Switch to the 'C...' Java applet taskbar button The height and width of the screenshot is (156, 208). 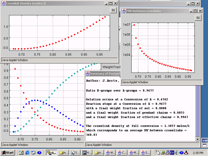click(x=123, y=153)
